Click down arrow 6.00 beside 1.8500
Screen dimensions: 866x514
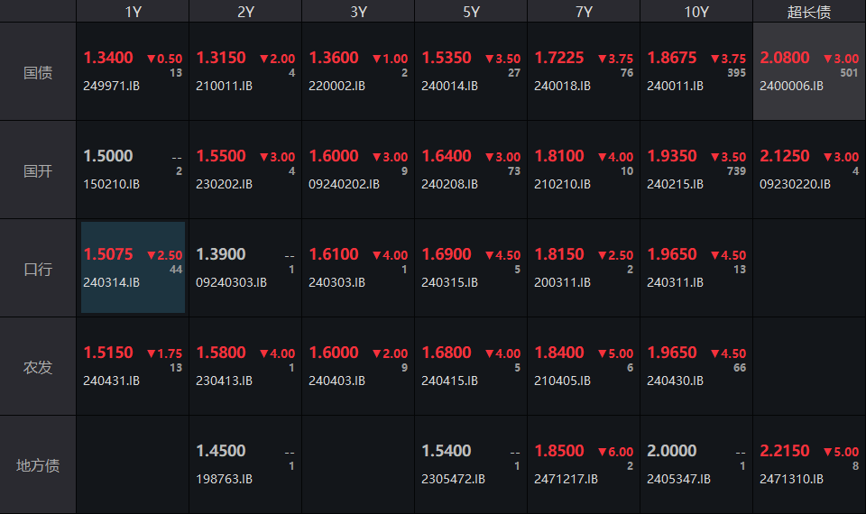click(x=615, y=452)
